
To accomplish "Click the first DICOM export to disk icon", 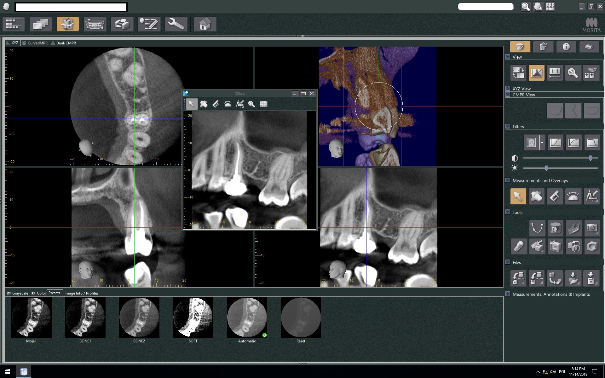I will (518, 278).
